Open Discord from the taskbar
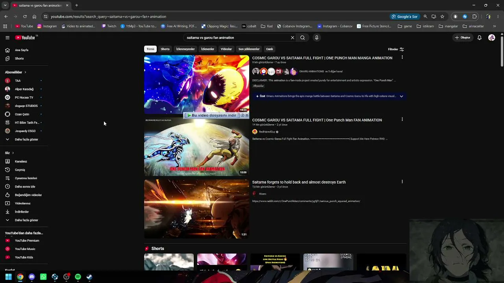 click(32, 277)
